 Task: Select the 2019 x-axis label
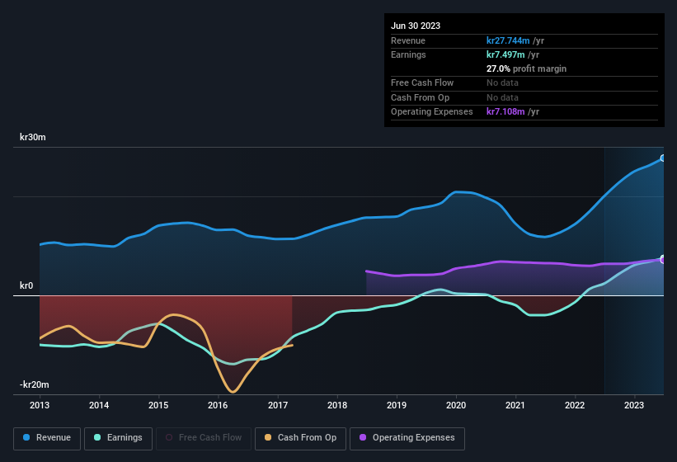click(397, 405)
